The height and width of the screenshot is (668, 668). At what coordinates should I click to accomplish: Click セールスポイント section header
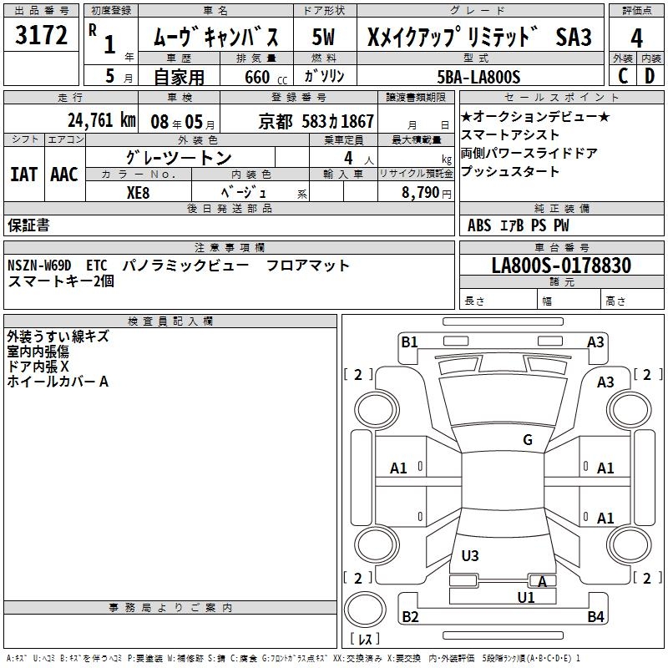pos(561,97)
